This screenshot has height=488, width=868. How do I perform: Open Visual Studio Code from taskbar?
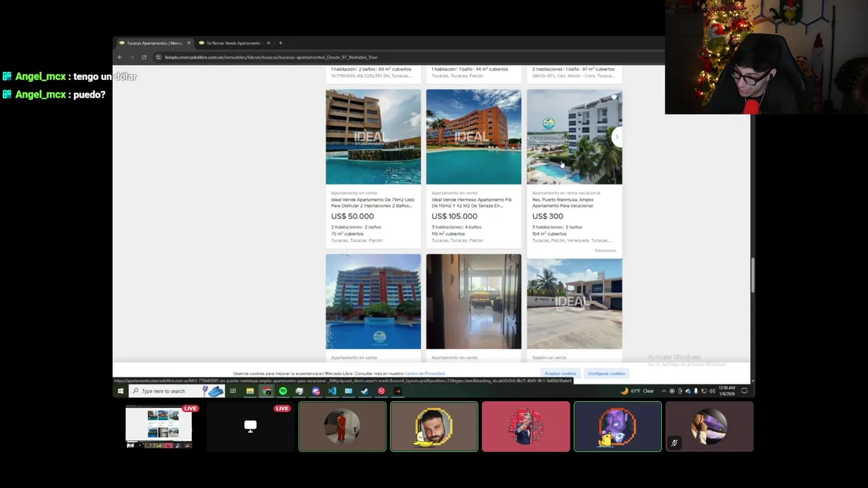(332, 391)
